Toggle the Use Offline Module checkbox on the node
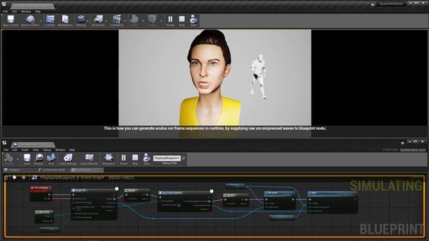The width and height of the screenshot is (429, 241). click(x=179, y=206)
